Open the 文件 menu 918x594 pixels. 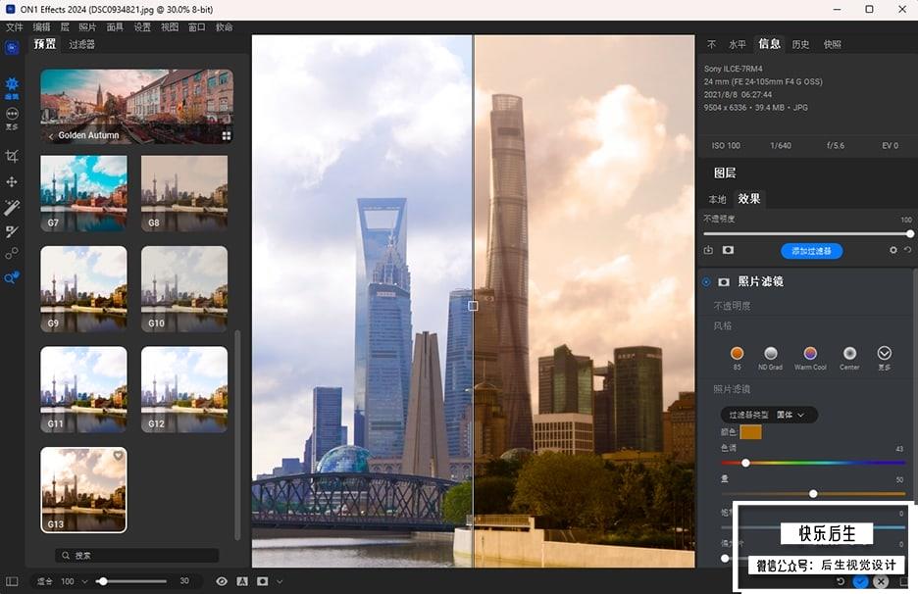[x=14, y=26]
